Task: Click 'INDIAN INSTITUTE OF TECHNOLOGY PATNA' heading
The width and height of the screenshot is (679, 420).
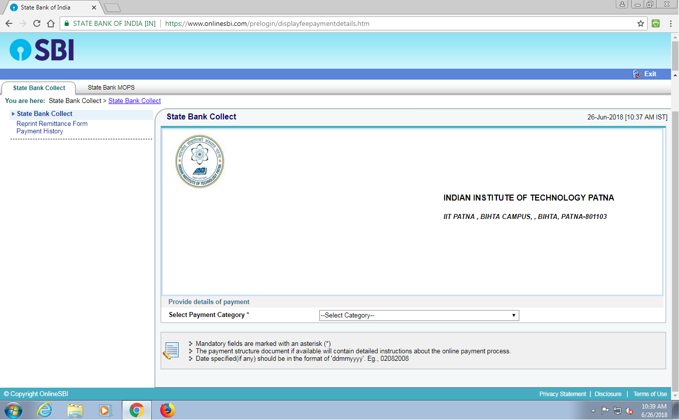Action: click(529, 198)
